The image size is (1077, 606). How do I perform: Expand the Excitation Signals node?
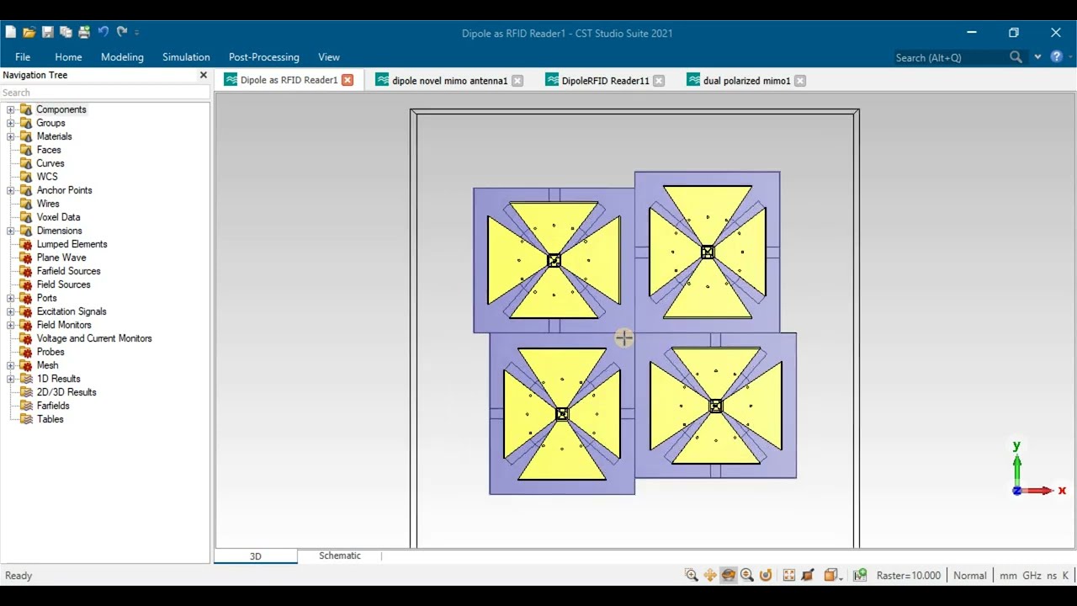10,311
